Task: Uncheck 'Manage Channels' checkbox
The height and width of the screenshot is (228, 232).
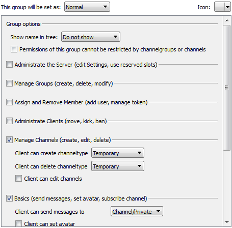Action: tap(9, 140)
